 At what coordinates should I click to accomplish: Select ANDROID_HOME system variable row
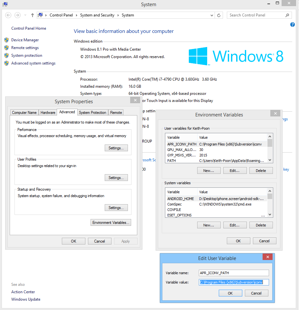pos(217,199)
